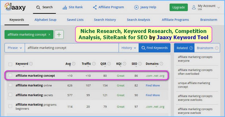Toggle the select-all checkbox in the header
This screenshot has height=117, width=225.
point(10,64)
